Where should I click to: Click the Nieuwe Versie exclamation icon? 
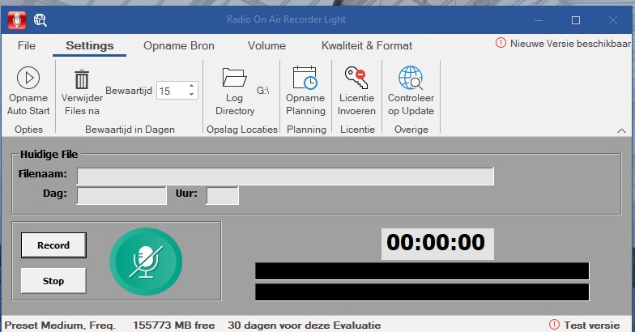(501, 43)
